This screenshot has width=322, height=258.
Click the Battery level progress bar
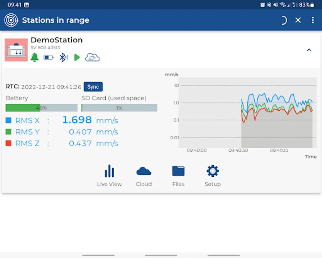42,107
